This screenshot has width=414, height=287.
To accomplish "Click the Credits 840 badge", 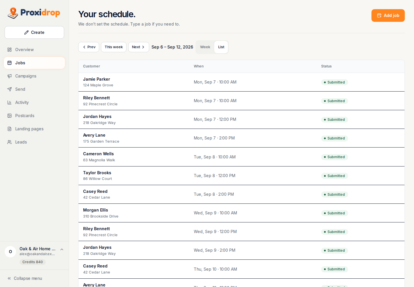I will pos(32,262).
